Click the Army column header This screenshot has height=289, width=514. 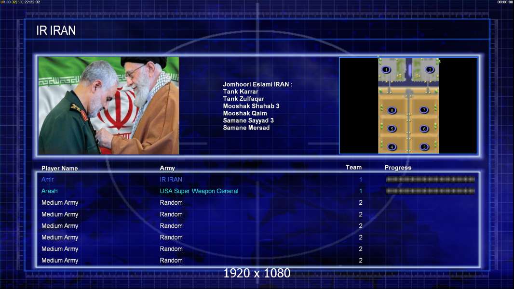(167, 168)
